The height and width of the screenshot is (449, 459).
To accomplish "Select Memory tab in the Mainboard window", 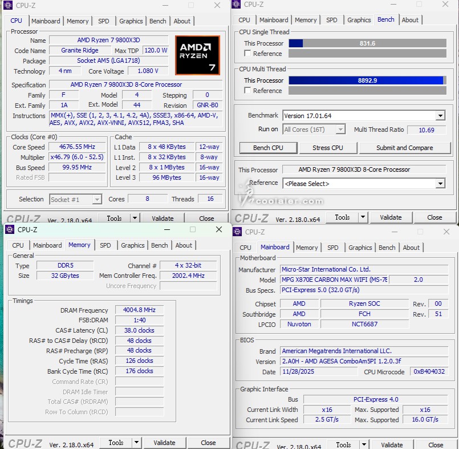I will pos(307,248).
